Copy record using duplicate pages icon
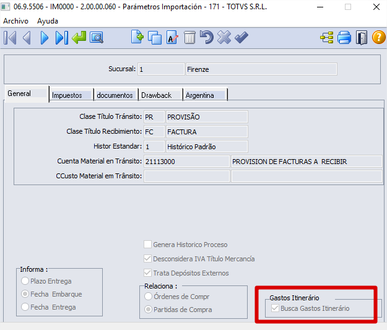The height and width of the screenshot is (330, 387). point(155,38)
